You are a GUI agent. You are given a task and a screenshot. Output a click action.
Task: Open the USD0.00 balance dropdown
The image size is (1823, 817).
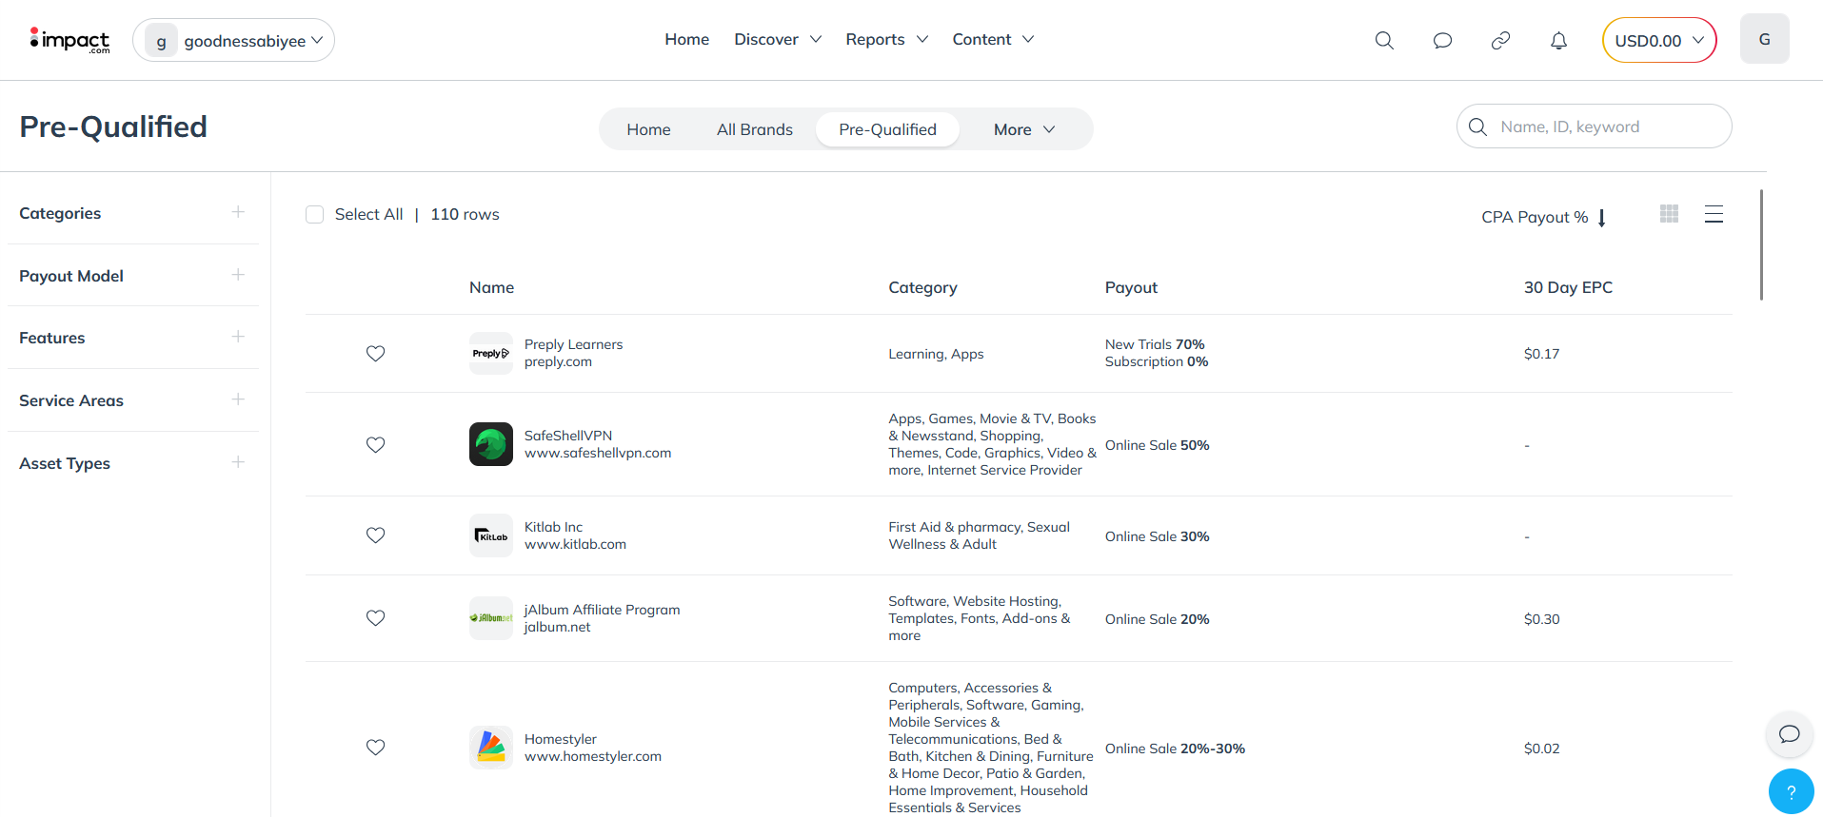click(x=1658, y=41)
